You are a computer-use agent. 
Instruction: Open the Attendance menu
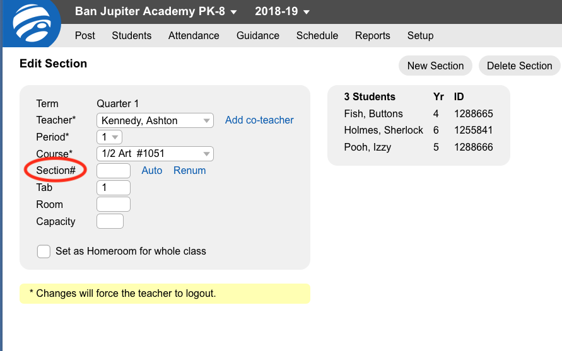(194, 35)
